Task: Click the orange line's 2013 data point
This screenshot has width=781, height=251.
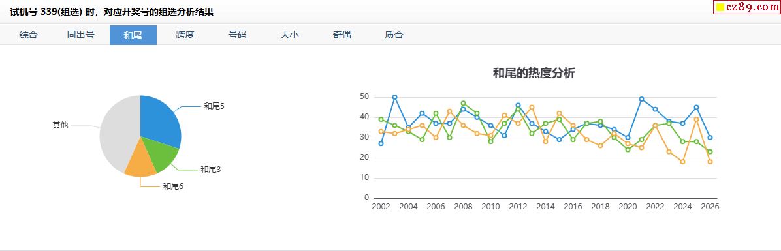Action: (x=532, y=108)
